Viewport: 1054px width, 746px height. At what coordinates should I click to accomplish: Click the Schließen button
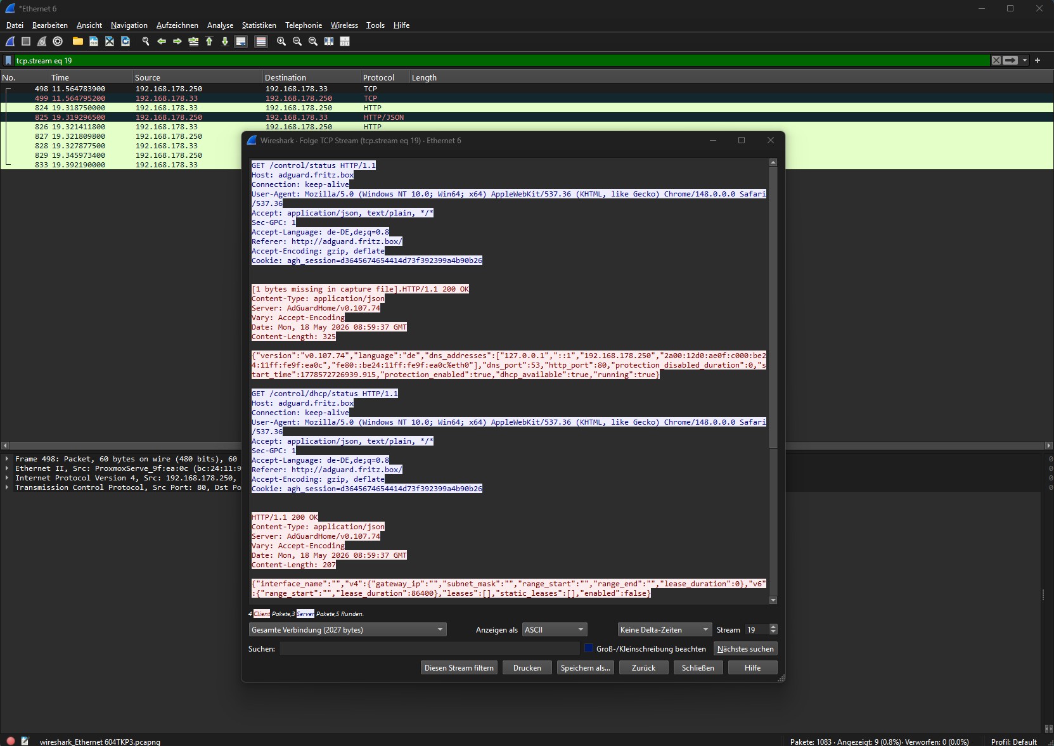click(x=698, y=667)
